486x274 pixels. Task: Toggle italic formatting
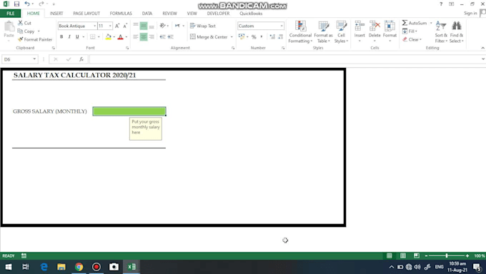coord(69,37)
